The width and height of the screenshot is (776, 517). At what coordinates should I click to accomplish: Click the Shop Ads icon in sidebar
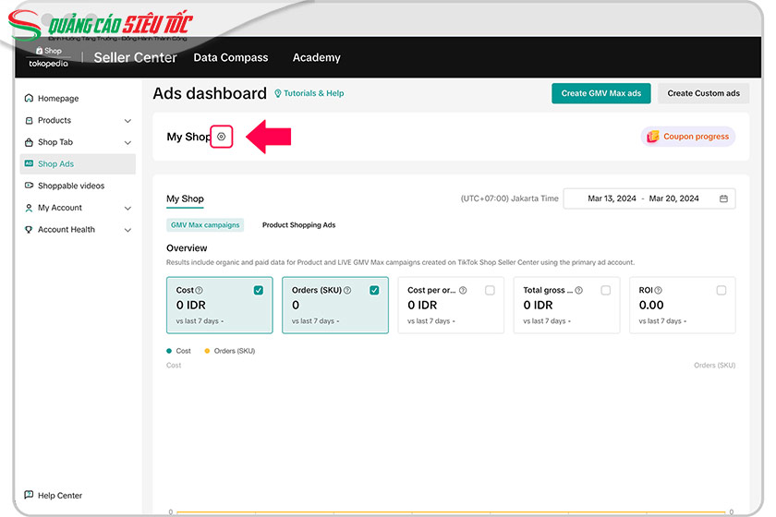point(30,164)
